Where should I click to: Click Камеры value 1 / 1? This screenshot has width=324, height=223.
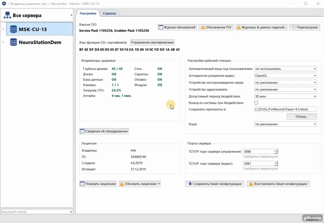(115, 85)
